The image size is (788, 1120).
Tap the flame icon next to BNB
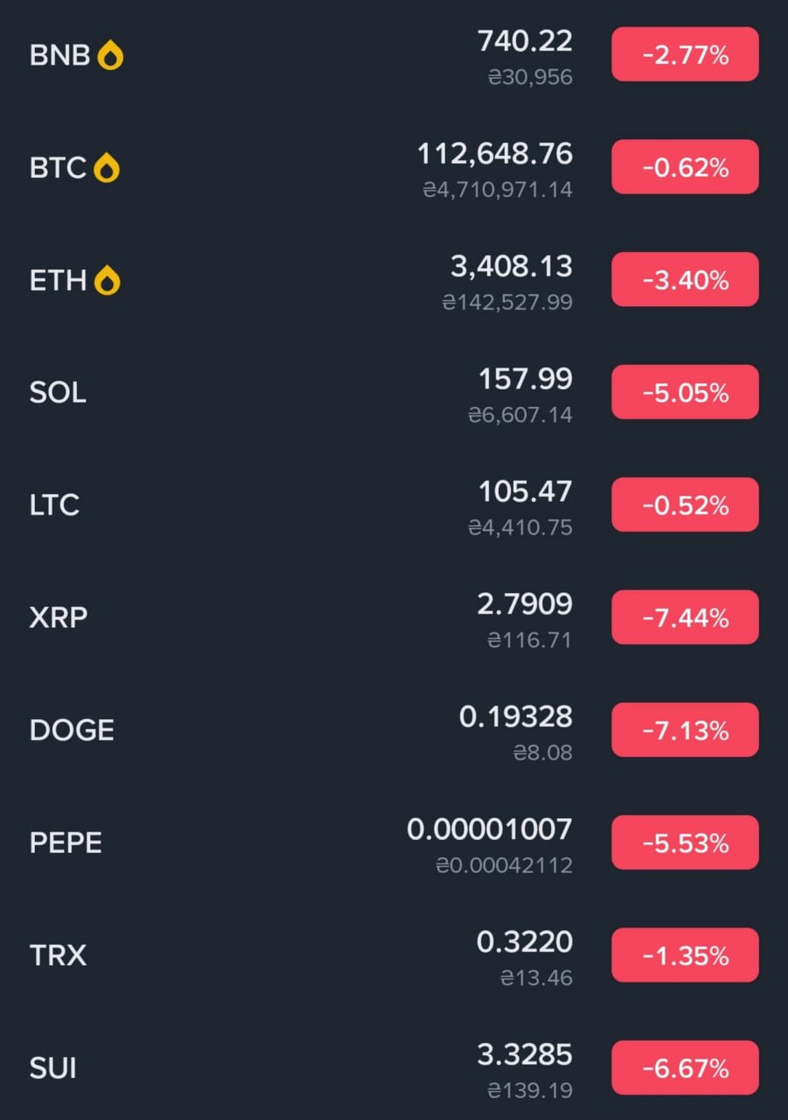pyautogui.click(x=110, y=56)
